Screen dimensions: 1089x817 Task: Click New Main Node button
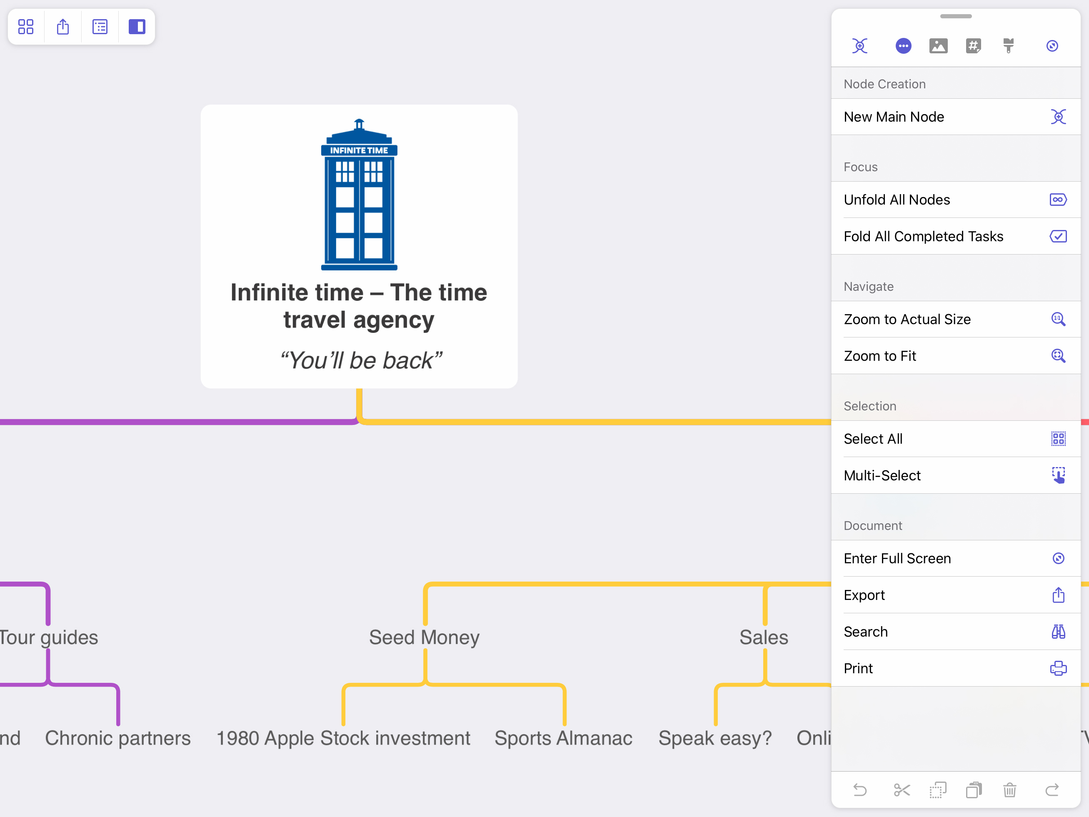(954, 117)
